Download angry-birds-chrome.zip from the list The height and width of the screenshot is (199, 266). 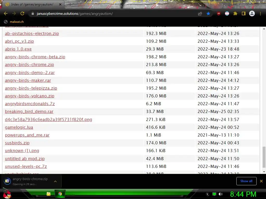coord(29,65)
